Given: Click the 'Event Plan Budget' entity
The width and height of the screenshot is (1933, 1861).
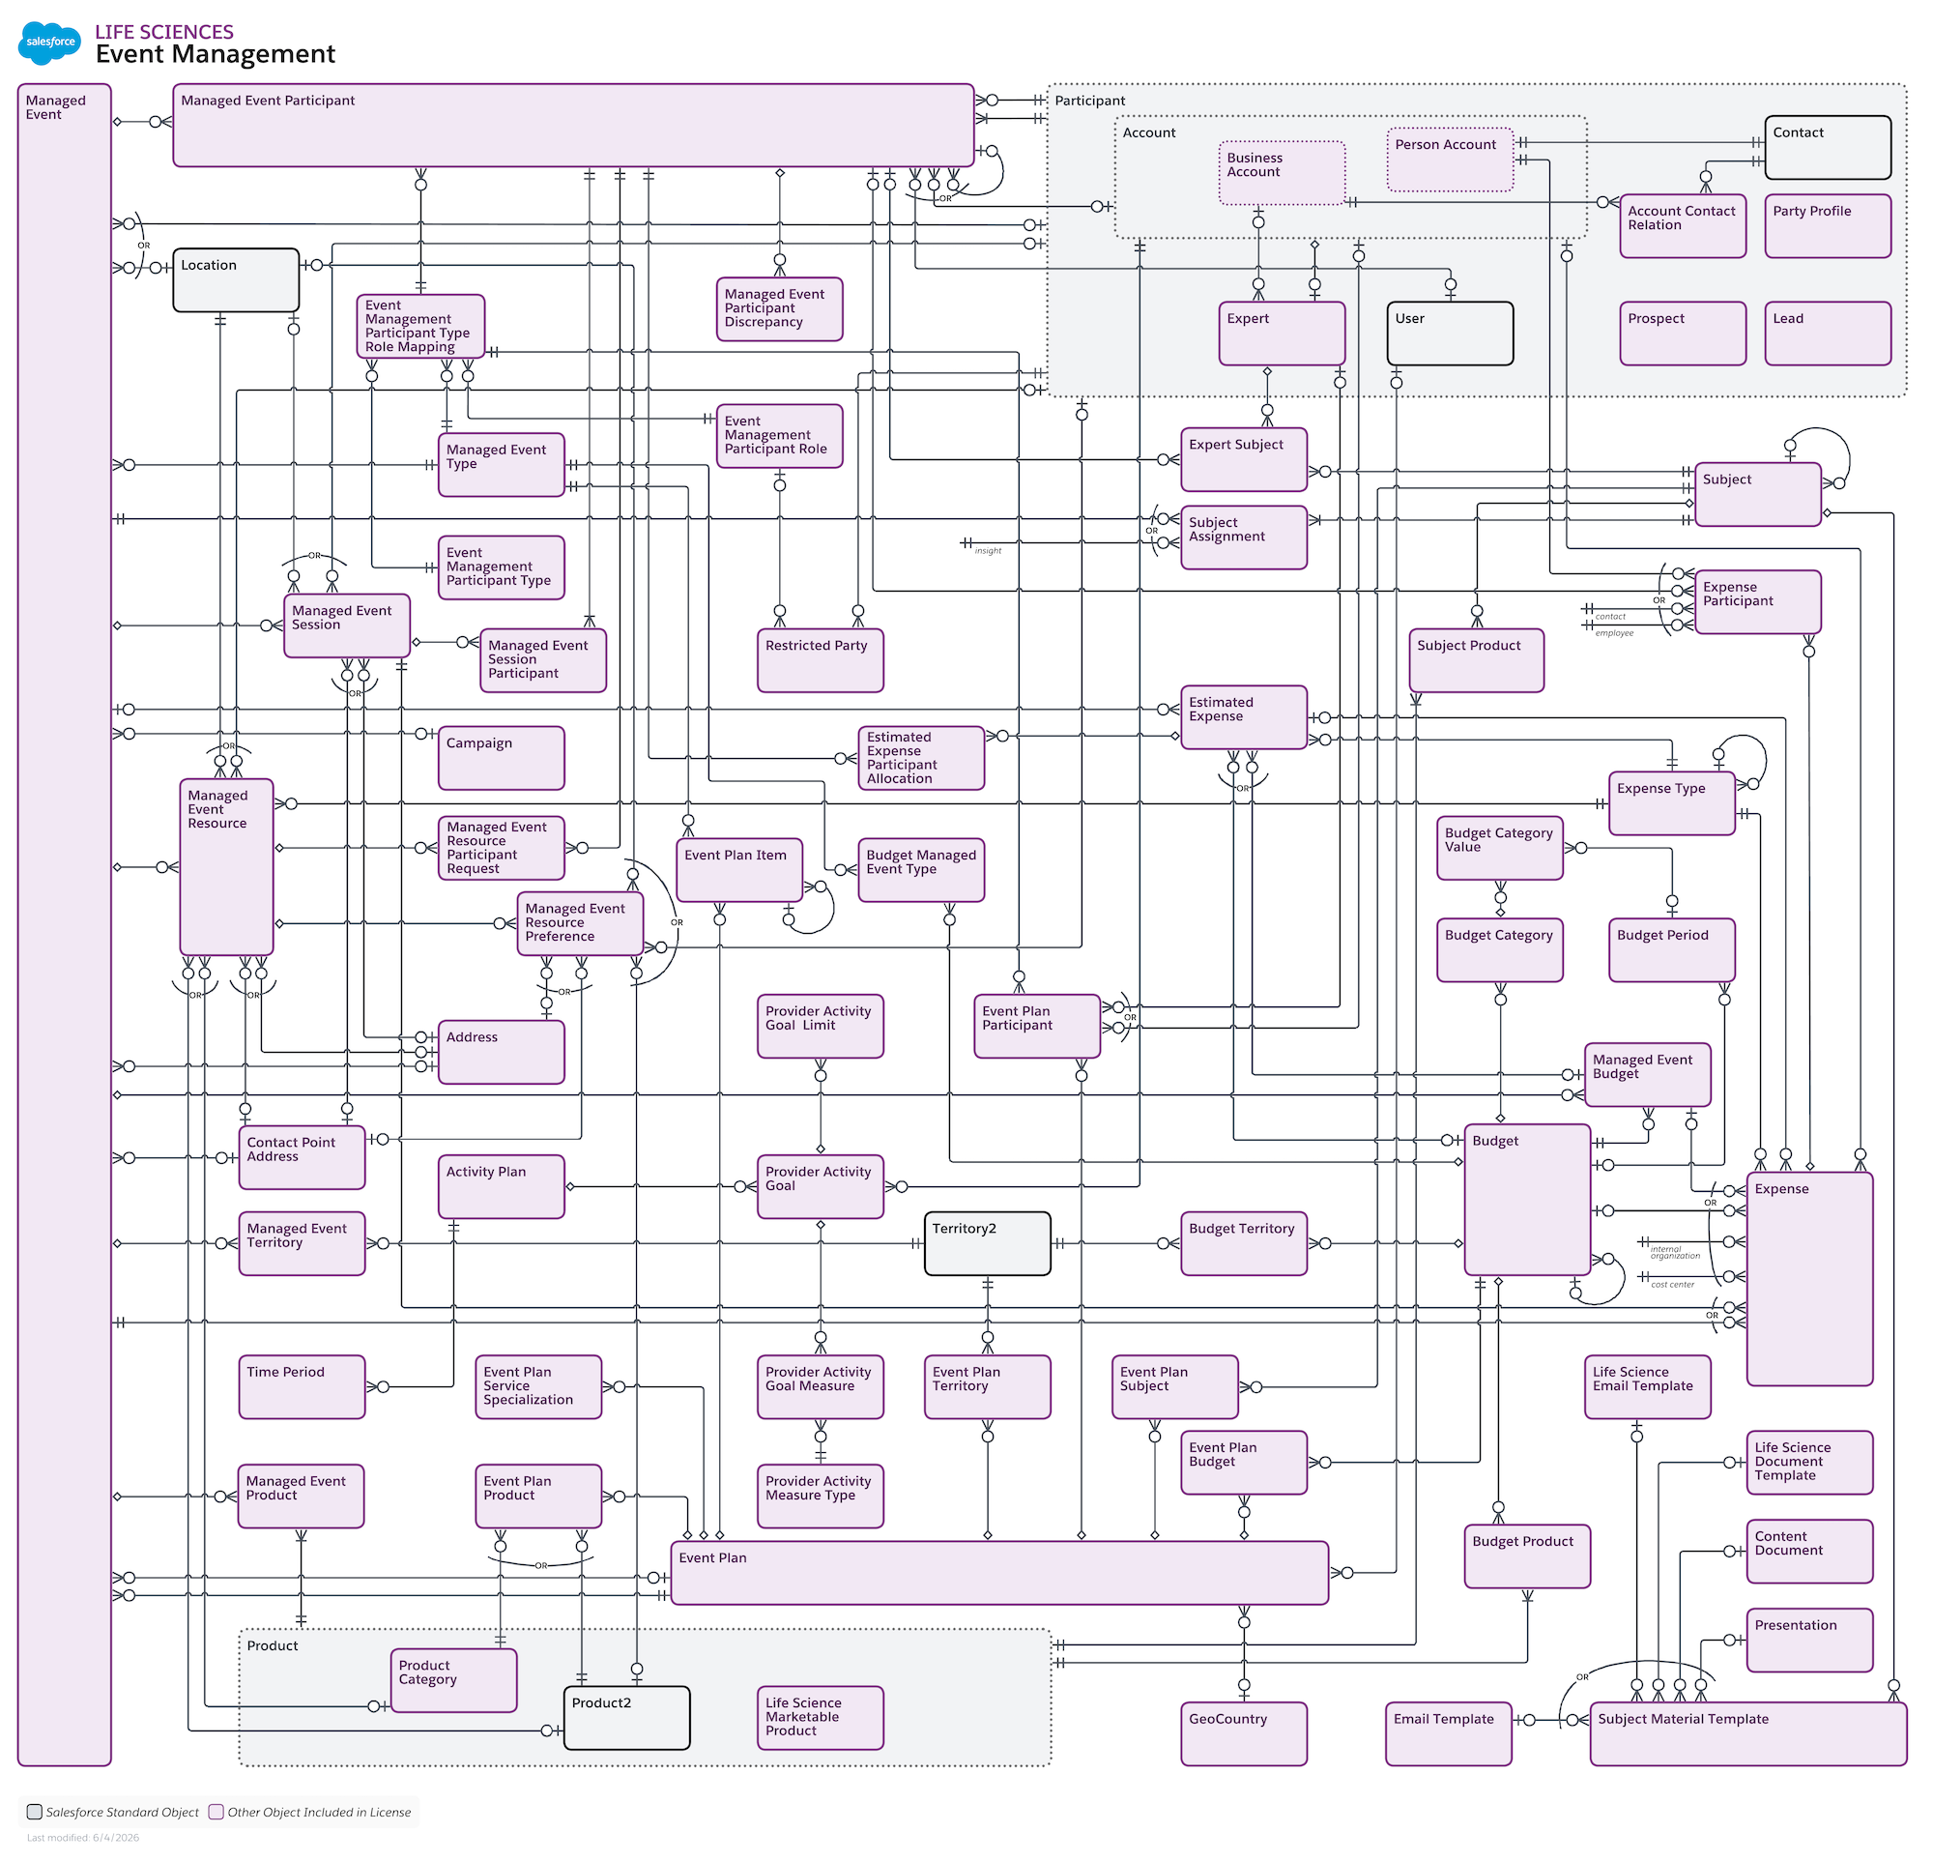Looking at the screenshot, I should point(1244,1463).
